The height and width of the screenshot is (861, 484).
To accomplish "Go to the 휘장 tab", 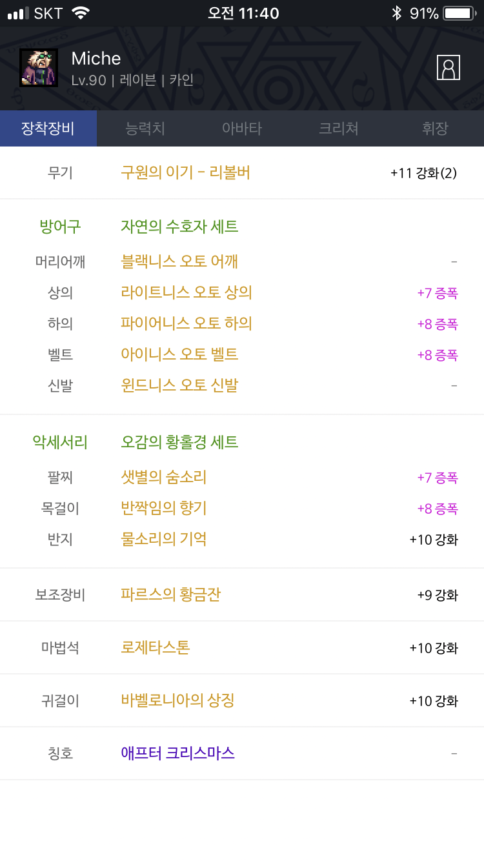I will point(435,128).
